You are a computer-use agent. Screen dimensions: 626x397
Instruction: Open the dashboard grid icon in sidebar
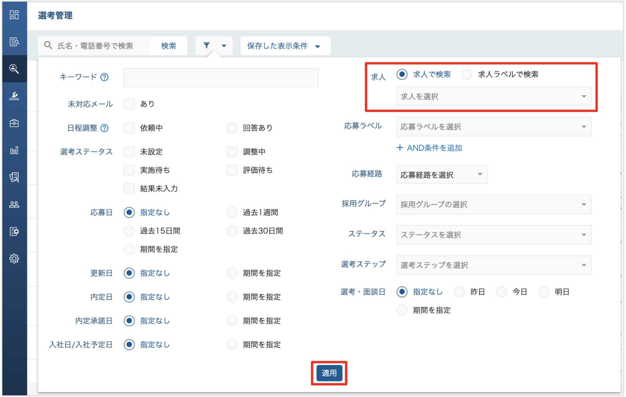pyautogui.click(x=14, y=15)
